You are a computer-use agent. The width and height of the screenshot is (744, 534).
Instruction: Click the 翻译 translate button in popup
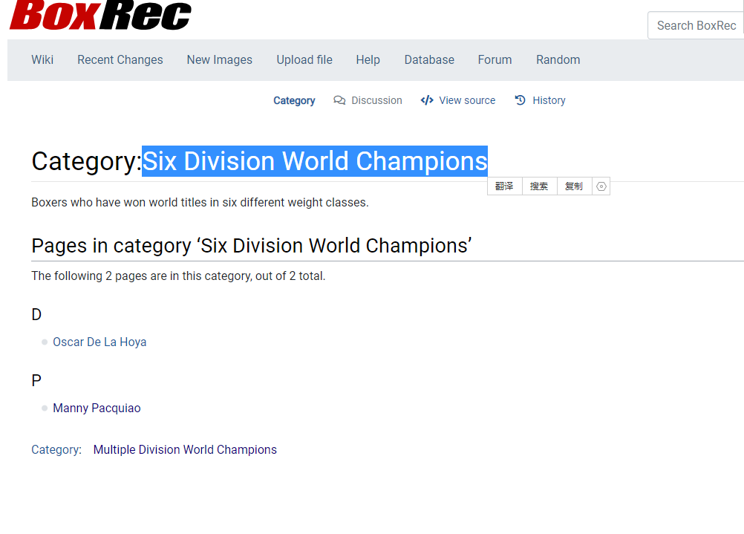coord(504,186)
